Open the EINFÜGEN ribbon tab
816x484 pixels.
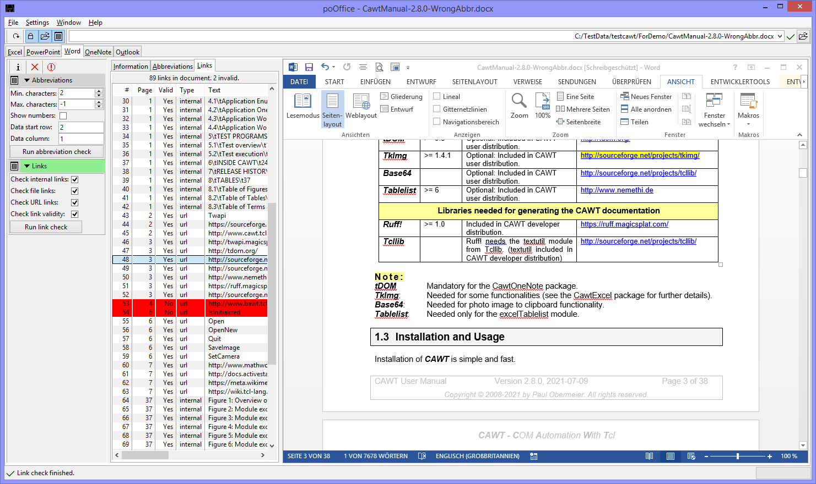click(x=375, y=81)
